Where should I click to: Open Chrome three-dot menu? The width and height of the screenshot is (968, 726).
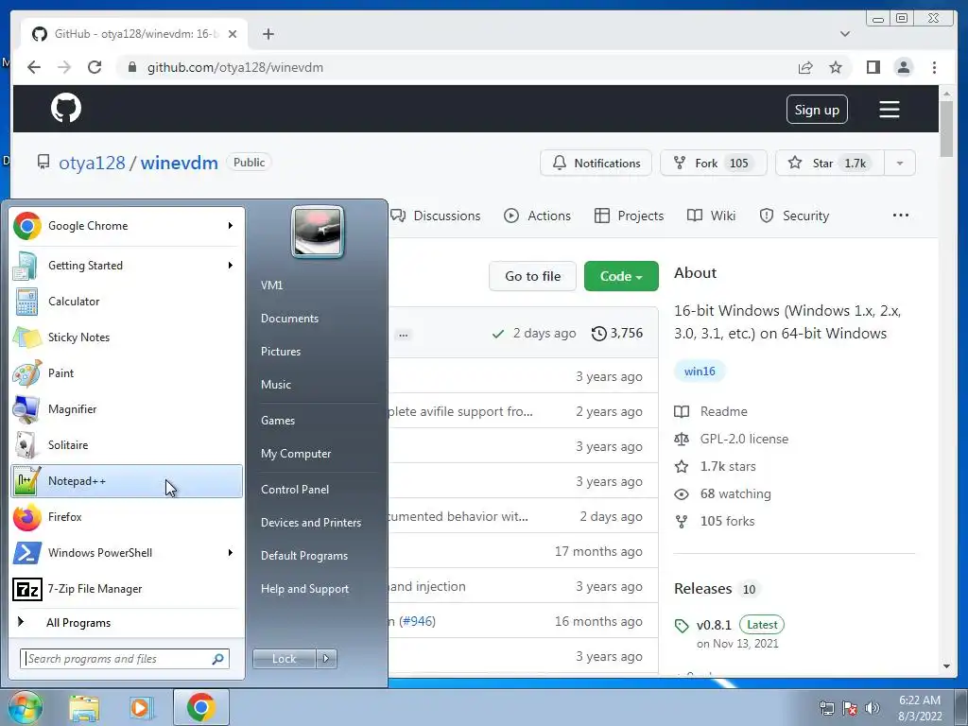pos(934,67)
